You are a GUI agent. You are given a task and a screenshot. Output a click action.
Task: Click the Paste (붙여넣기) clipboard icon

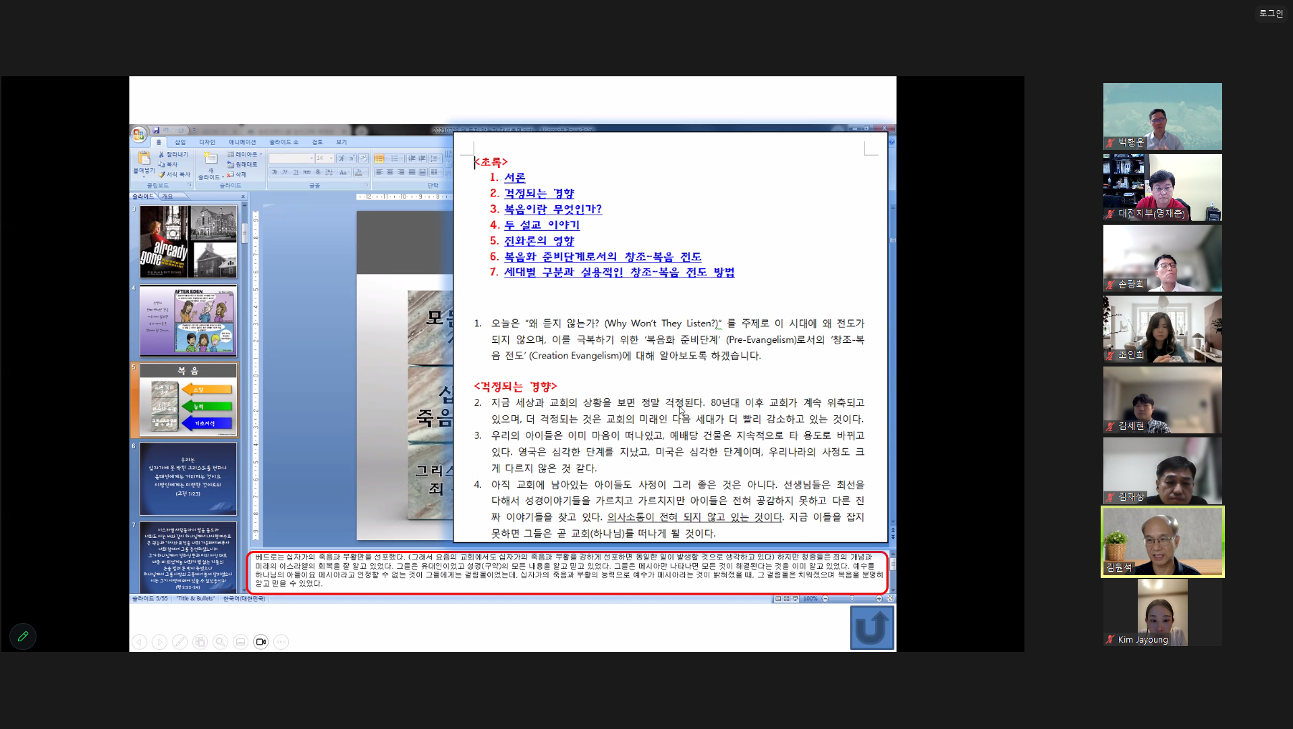(144, 158)
